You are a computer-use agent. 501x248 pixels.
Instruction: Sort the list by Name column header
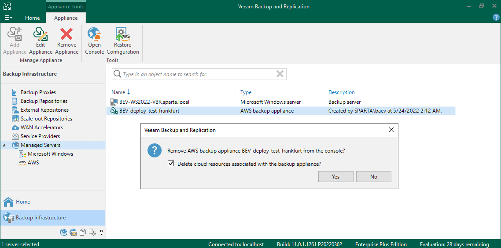click(x=118, y=92)
